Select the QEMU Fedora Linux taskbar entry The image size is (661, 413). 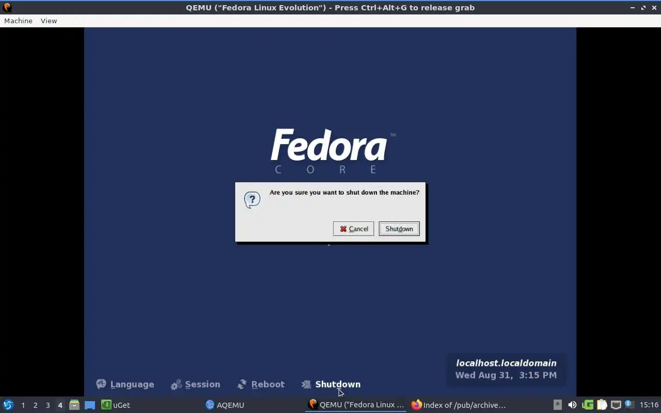356,405
